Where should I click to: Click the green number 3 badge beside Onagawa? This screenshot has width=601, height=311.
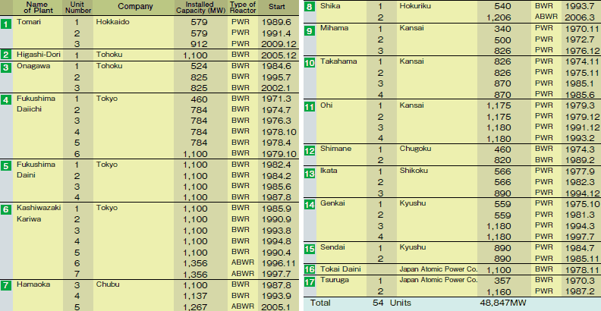(x=6, y=68)
